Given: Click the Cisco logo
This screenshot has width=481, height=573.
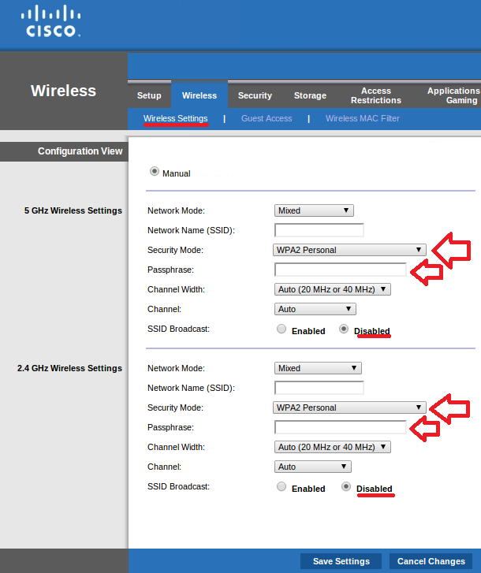Looking at the screenshot, I should coord(51,21).
